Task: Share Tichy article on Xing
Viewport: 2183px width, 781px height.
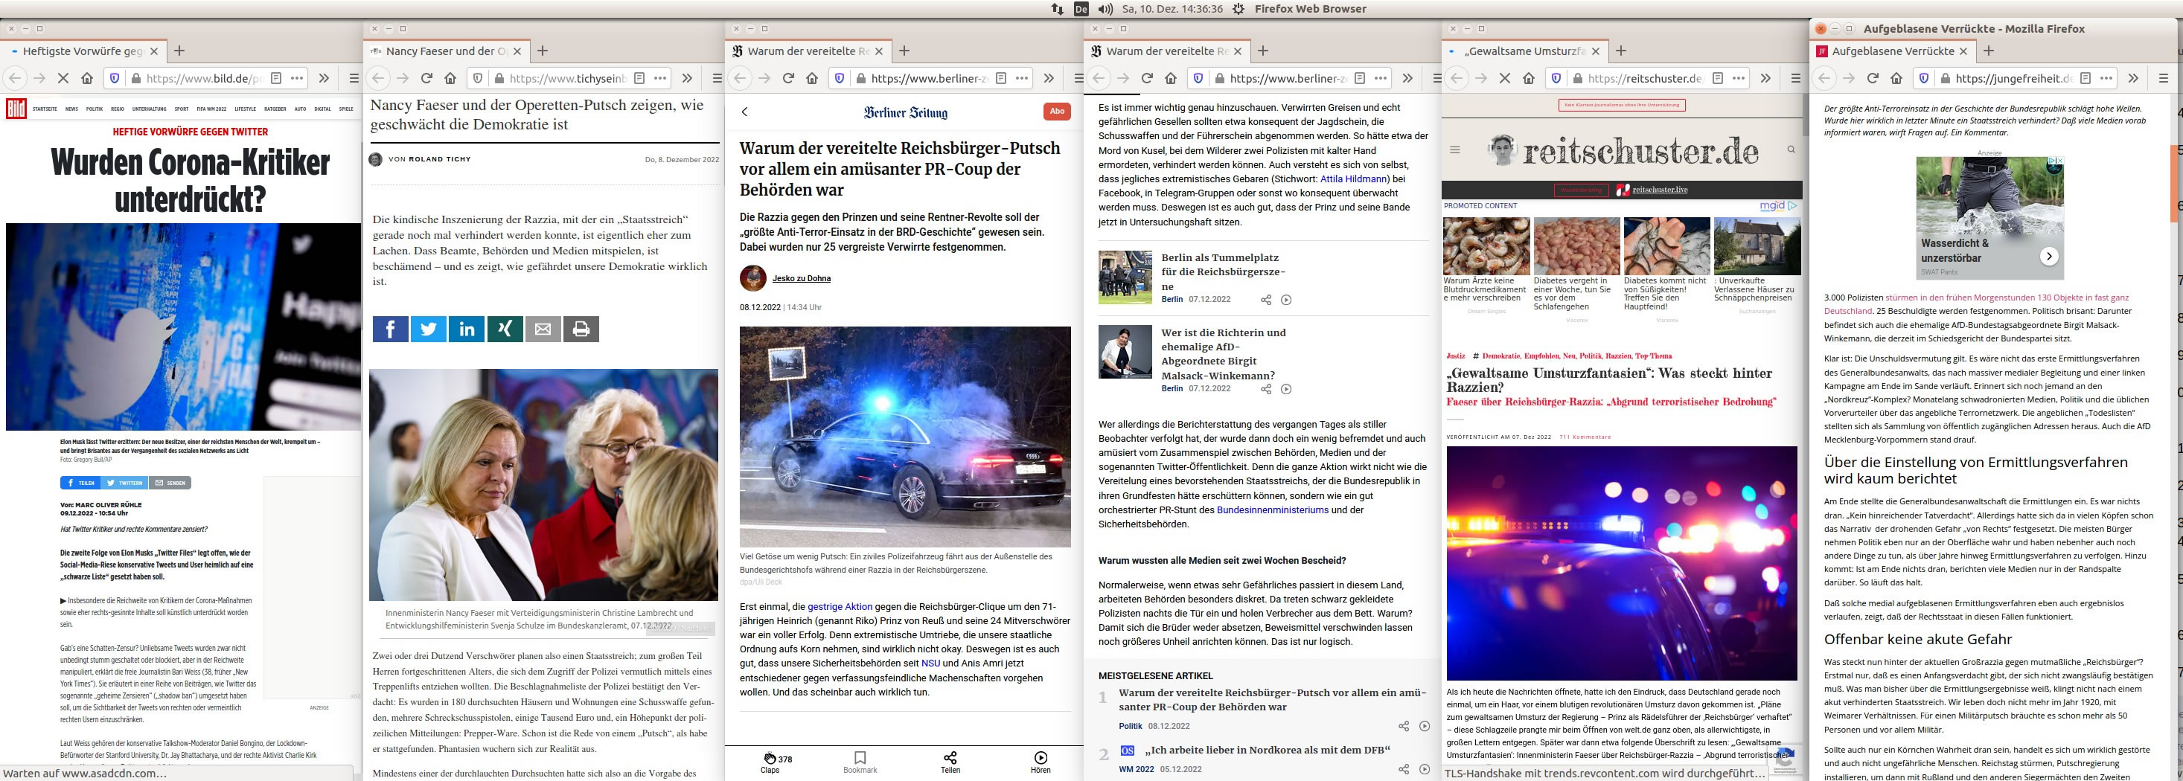Action: point(505,329)
